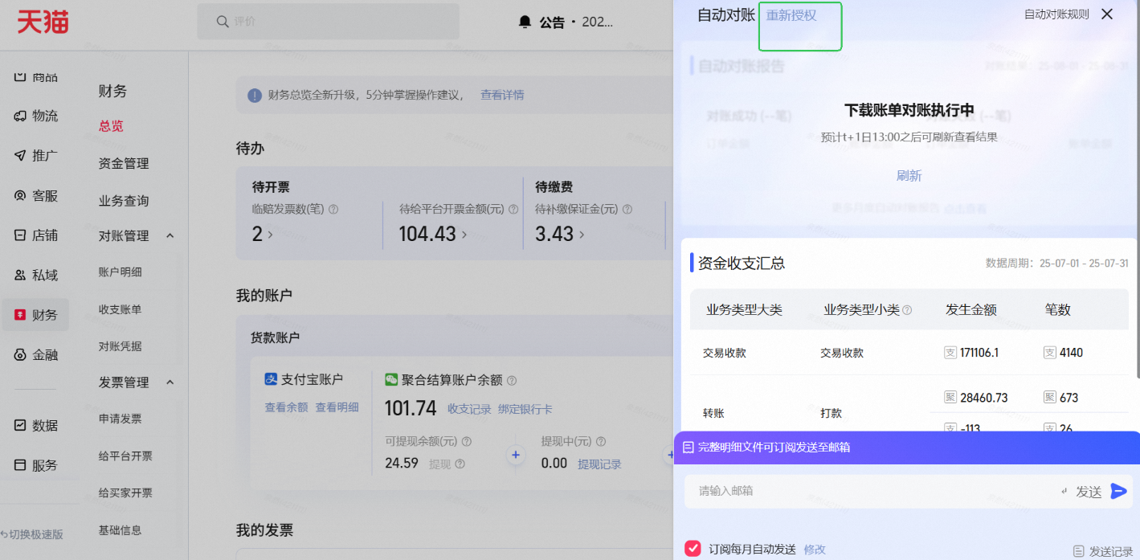The height and width of the screenshot is (560, 1140).
Task: Open details of 104.43 amount
Action: [x=433, y=234]
